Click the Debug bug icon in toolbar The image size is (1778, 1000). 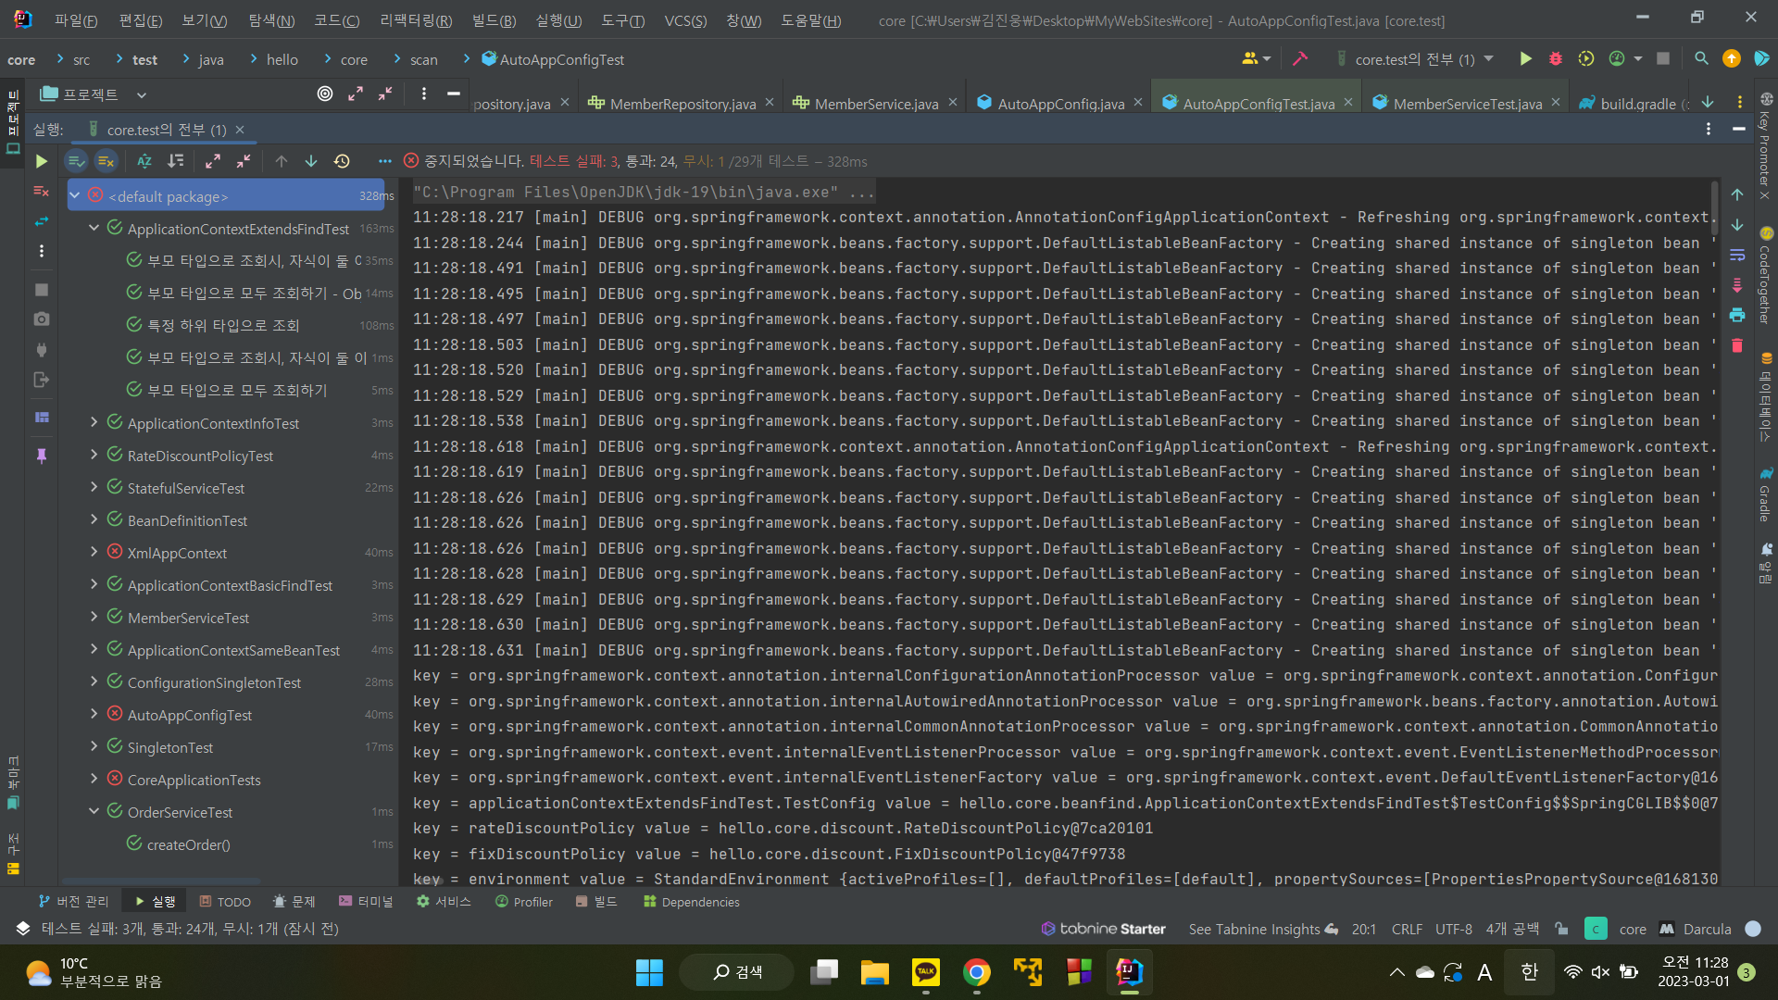click(x=1556, y=59)
